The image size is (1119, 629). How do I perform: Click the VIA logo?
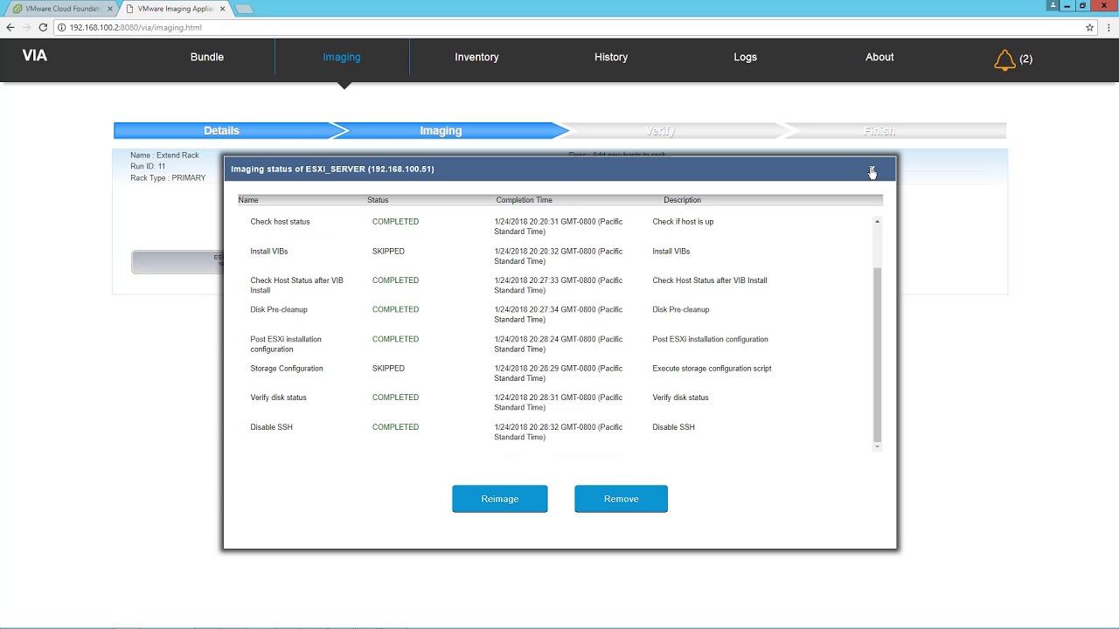tap(35, 56)
